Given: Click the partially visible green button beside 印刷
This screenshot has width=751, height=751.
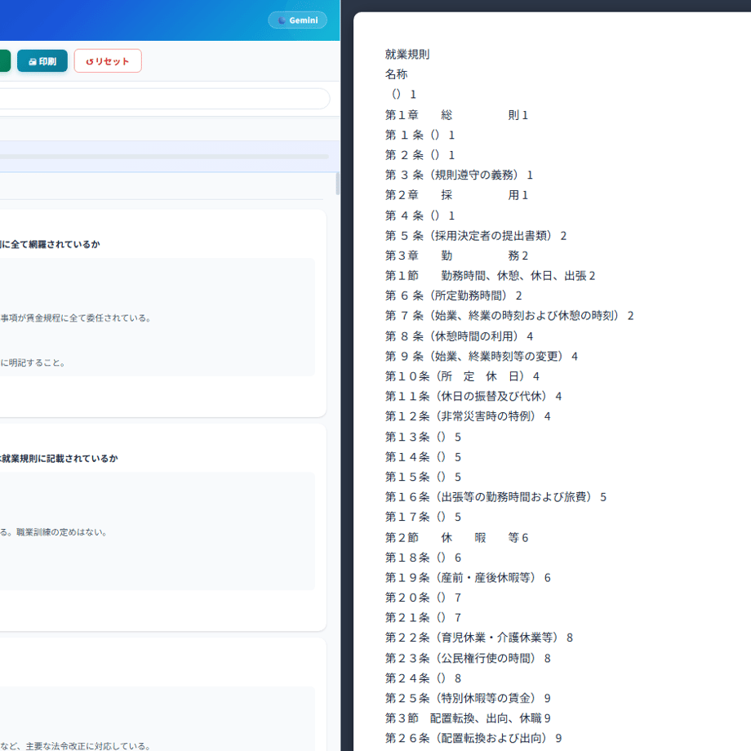Looking at the screenshot, I should tap(5, 61).
